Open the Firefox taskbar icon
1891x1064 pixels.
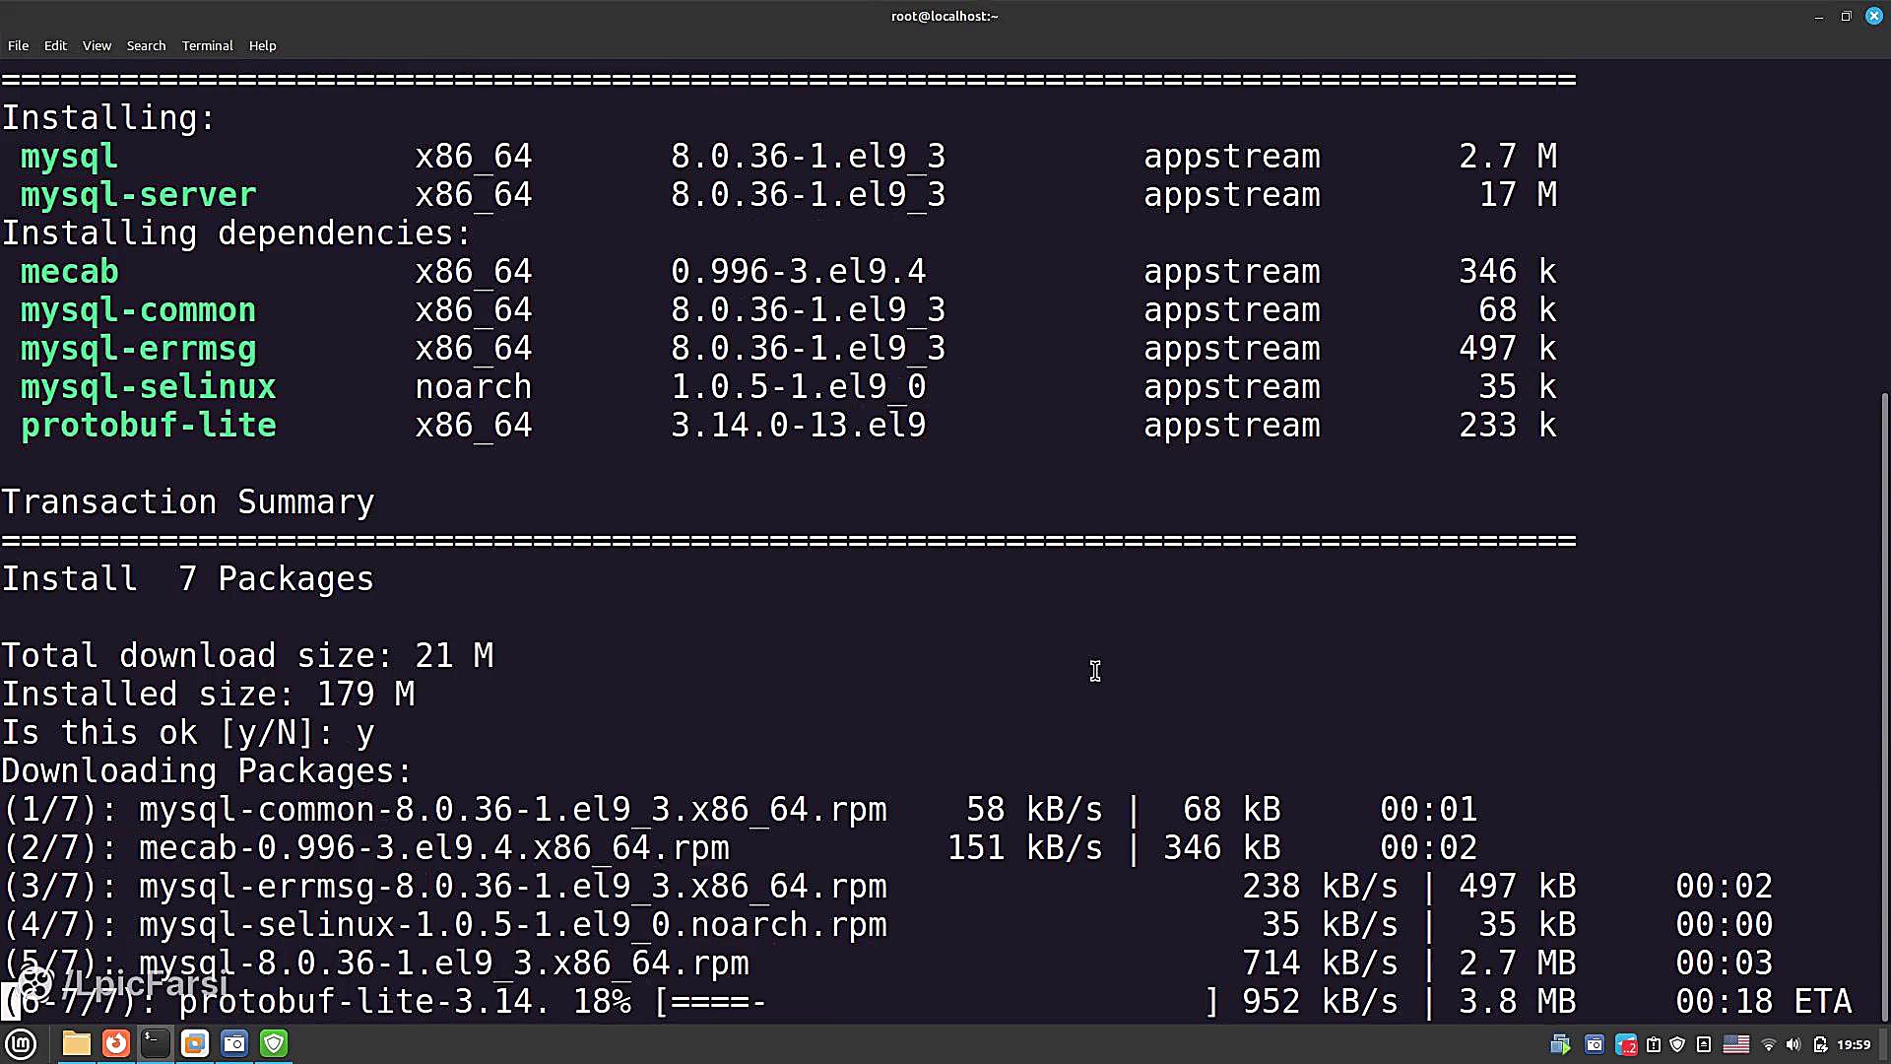coord(115,1043)
